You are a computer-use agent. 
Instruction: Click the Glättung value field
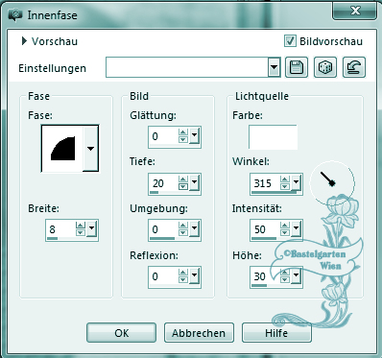tap(164, 136)
